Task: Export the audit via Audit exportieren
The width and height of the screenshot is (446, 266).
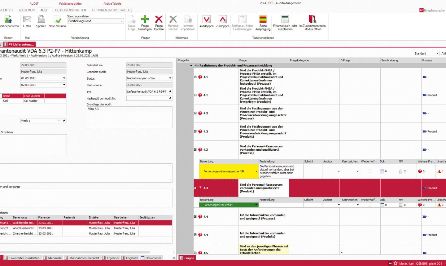Action: pos(9,22)
